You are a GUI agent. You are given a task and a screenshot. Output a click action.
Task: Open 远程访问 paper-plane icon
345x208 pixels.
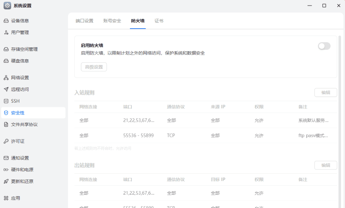click(x=6, y=89)
